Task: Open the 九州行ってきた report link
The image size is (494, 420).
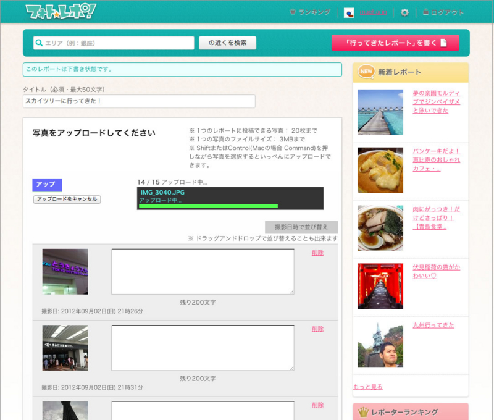Action: pyautogui.click(x=433, y=325)
